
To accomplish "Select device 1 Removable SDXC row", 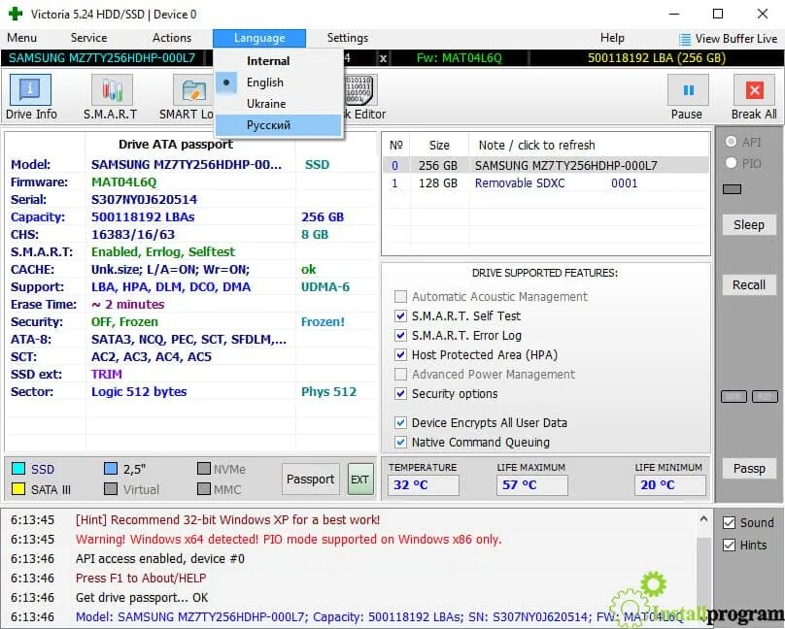I will 546,183.
